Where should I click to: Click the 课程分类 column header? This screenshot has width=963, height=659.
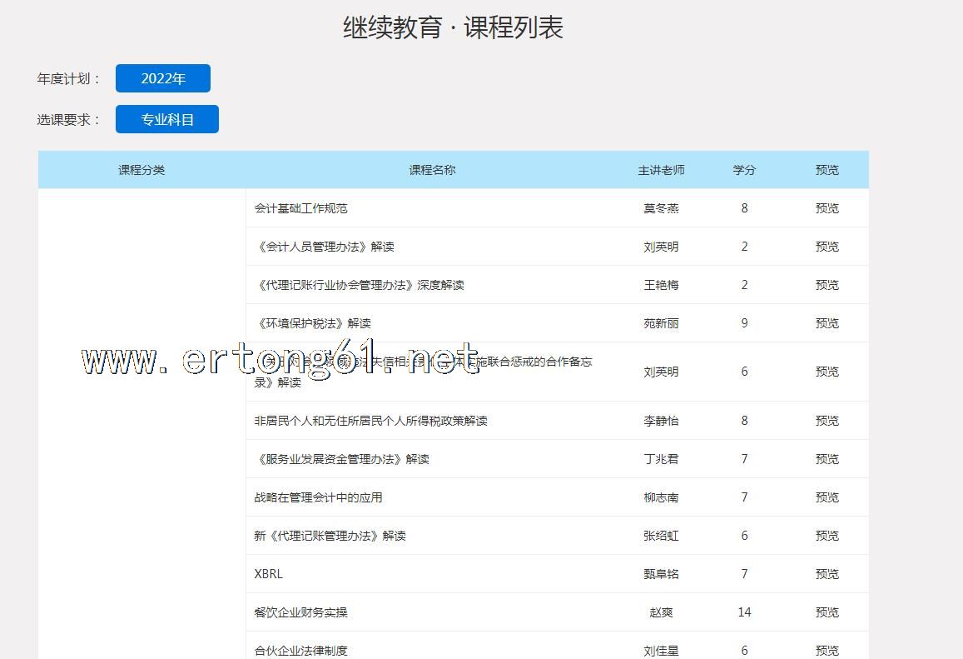pyautogui.click(x=141, y=170)
